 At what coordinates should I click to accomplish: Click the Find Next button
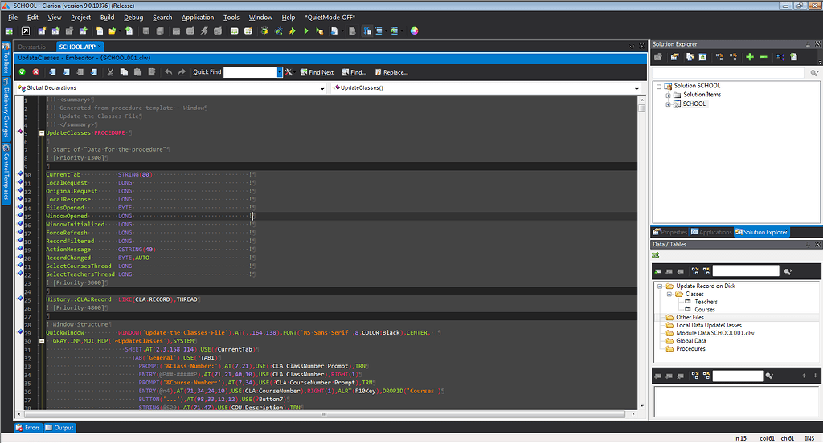coord(316,72)
